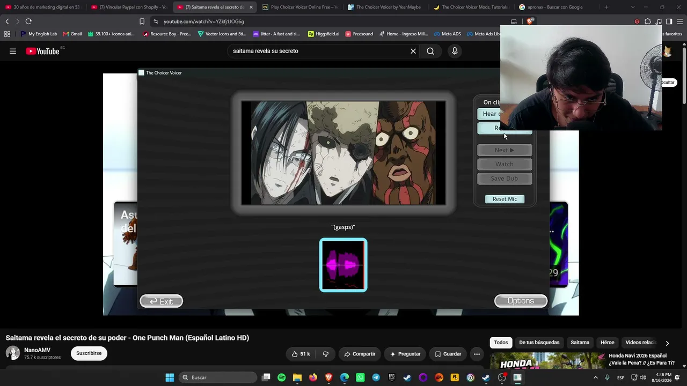The height and width of the screenshot is (386, 687).
Task: Clear the YouTube search box text
Action: tap(413, 51)
